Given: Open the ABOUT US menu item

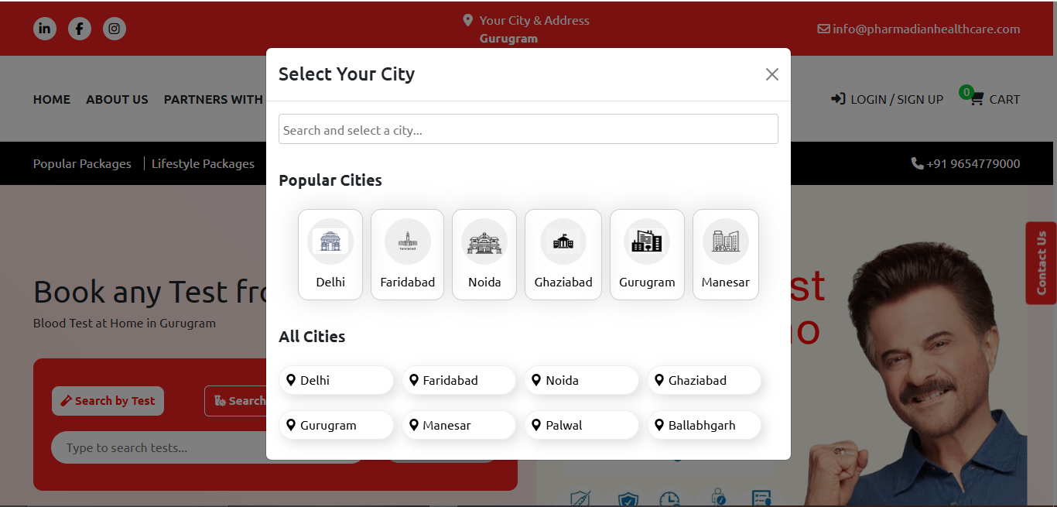Looking at the screenshot, I should [117, 99].
